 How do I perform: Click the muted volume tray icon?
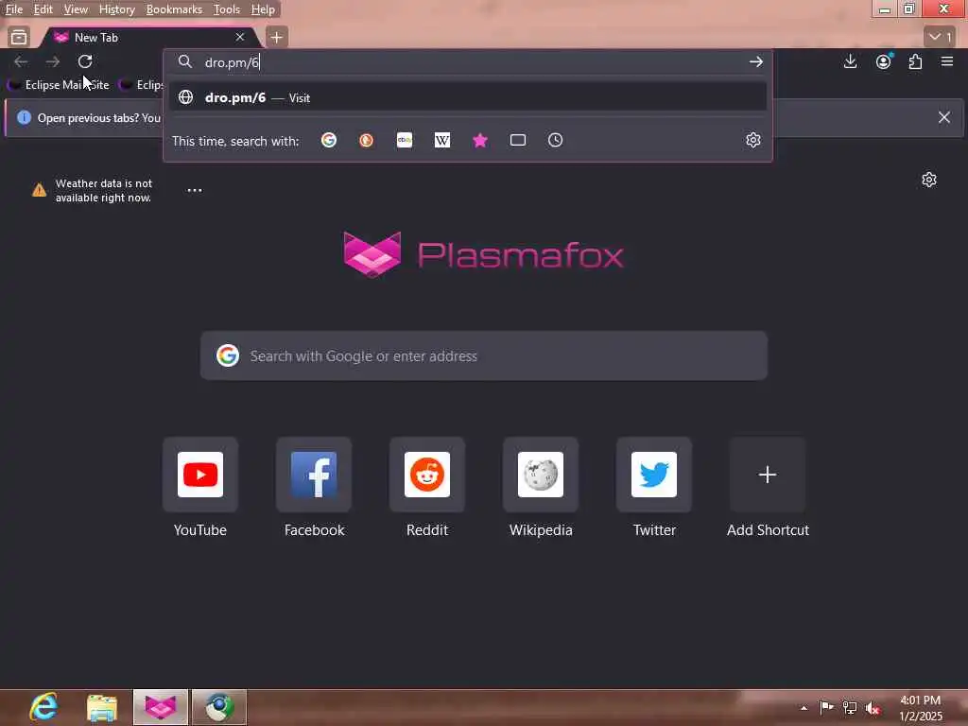(x=873, y=708)
